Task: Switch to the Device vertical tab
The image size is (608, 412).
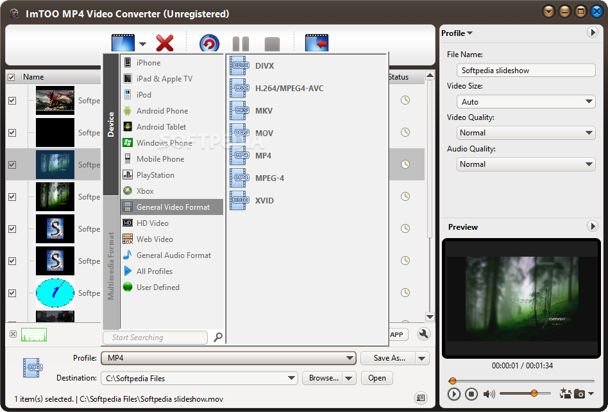Action: 111,124
